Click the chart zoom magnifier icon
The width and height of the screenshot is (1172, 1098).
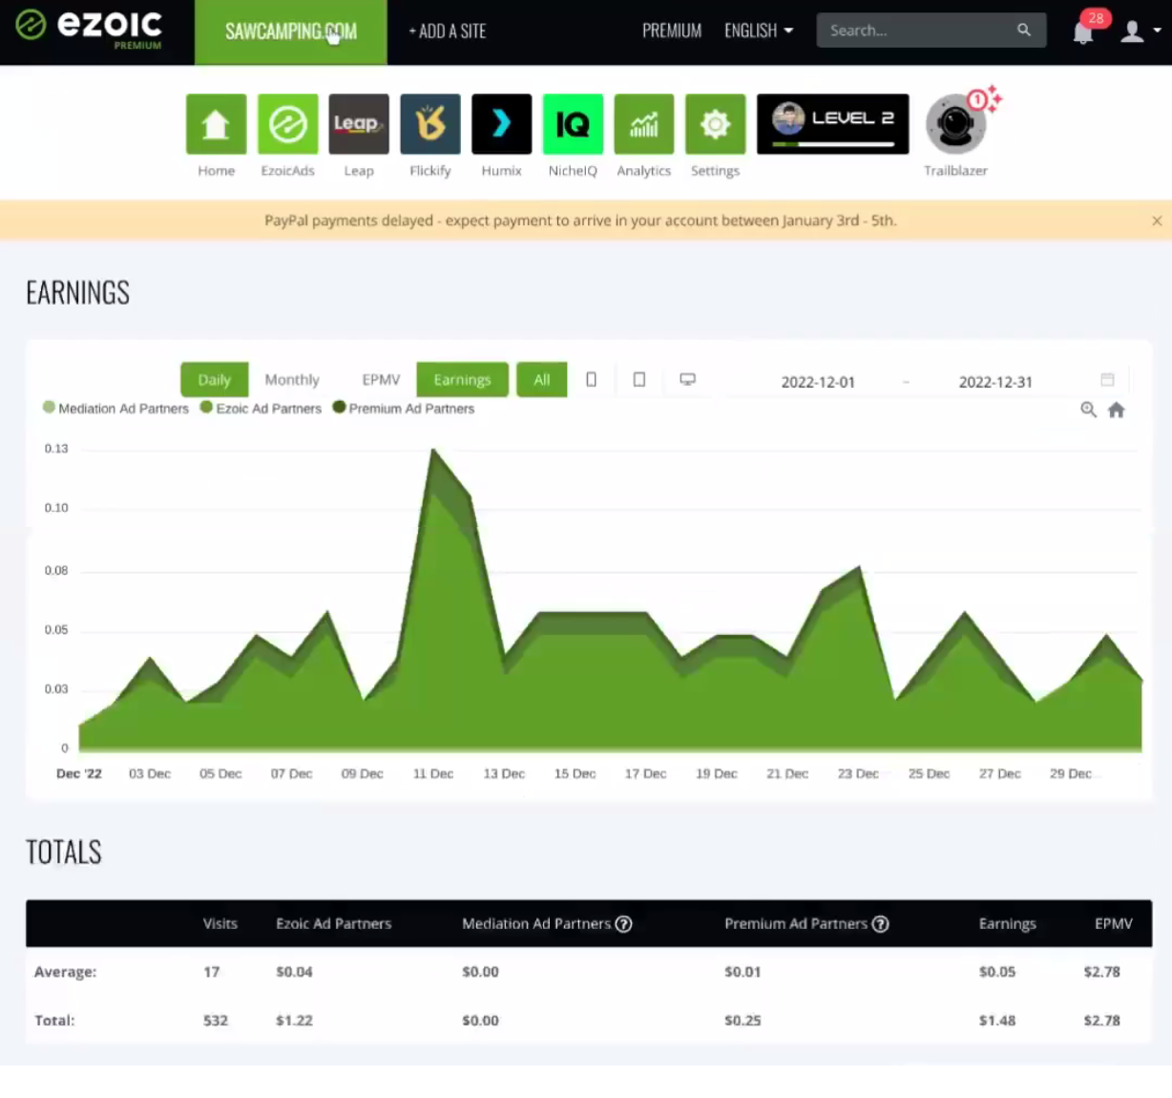point(1088,410)
